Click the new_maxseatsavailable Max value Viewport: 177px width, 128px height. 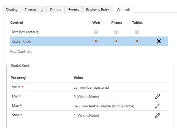pyautogui.click(x=104, y=106)
